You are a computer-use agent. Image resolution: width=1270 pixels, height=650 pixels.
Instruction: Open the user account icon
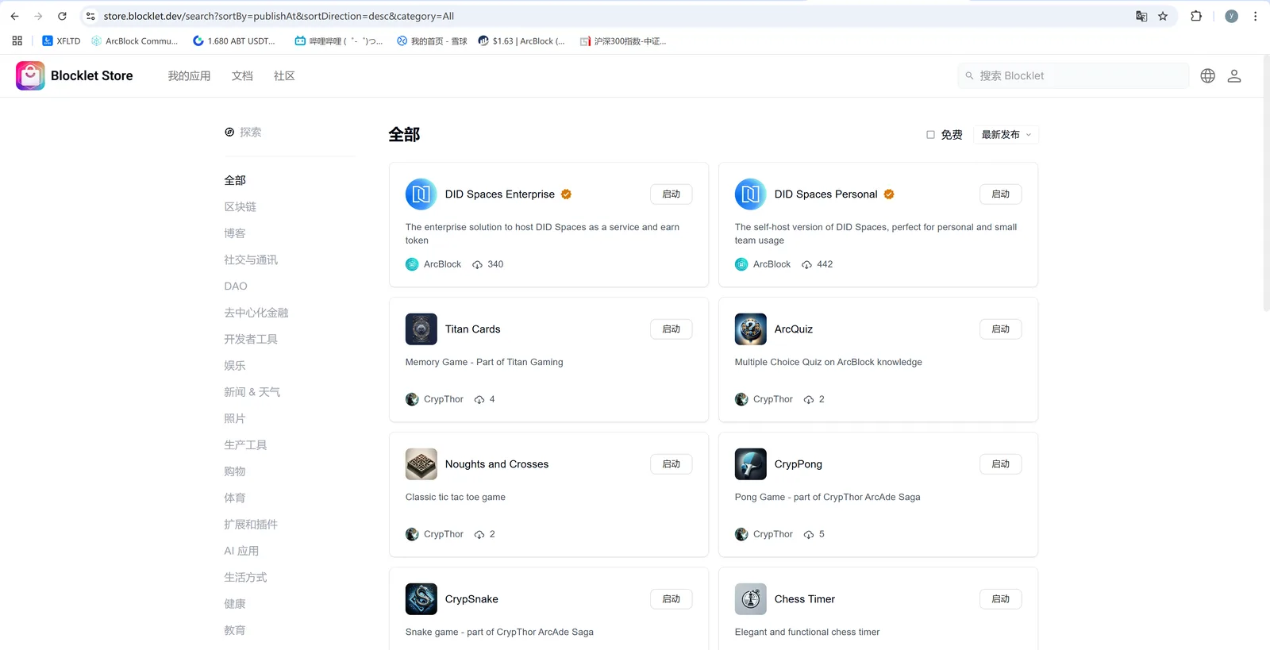click(x=1234, y=75)
